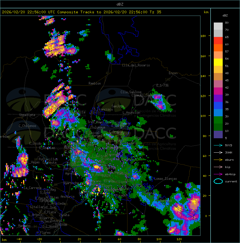The image size is (240, 243).
Task: Click the yellow eburn arrow in legend
Action: (218, 160)
